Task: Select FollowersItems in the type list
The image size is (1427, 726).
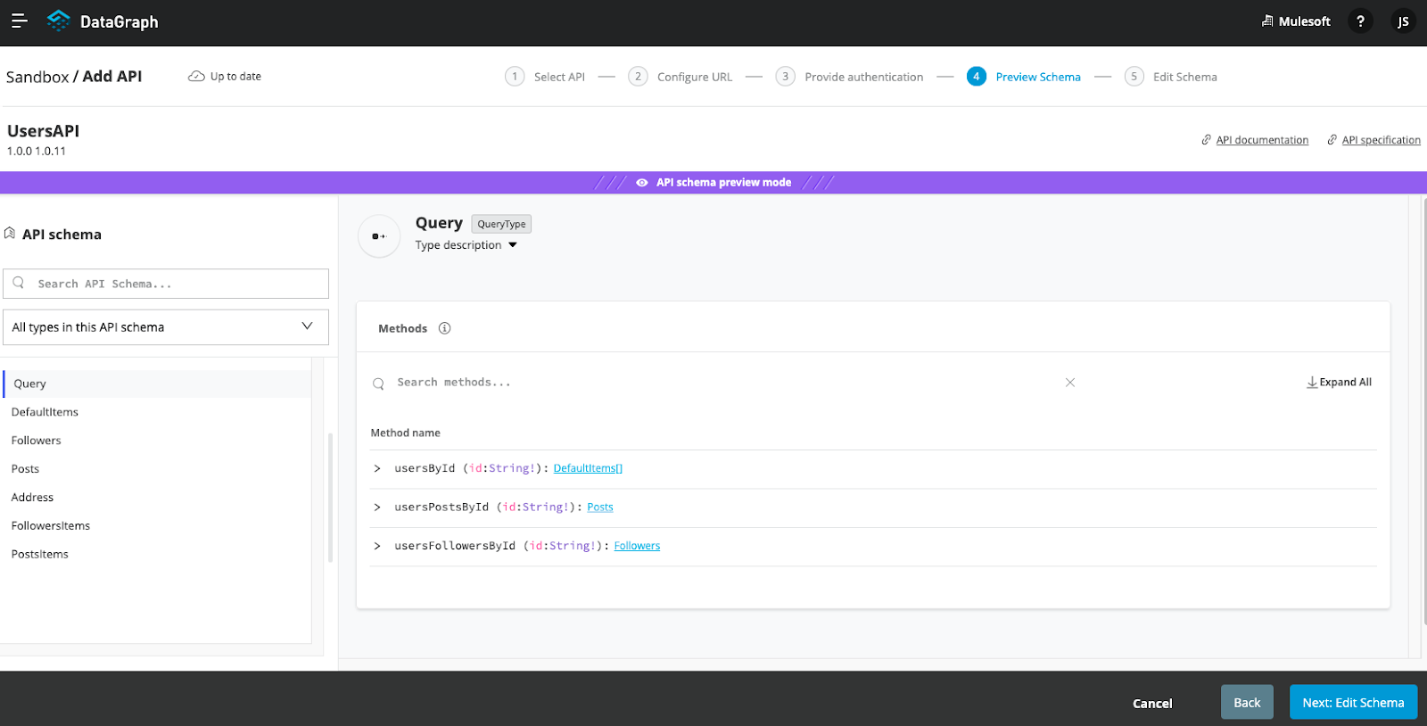Action: coord(51,526)
